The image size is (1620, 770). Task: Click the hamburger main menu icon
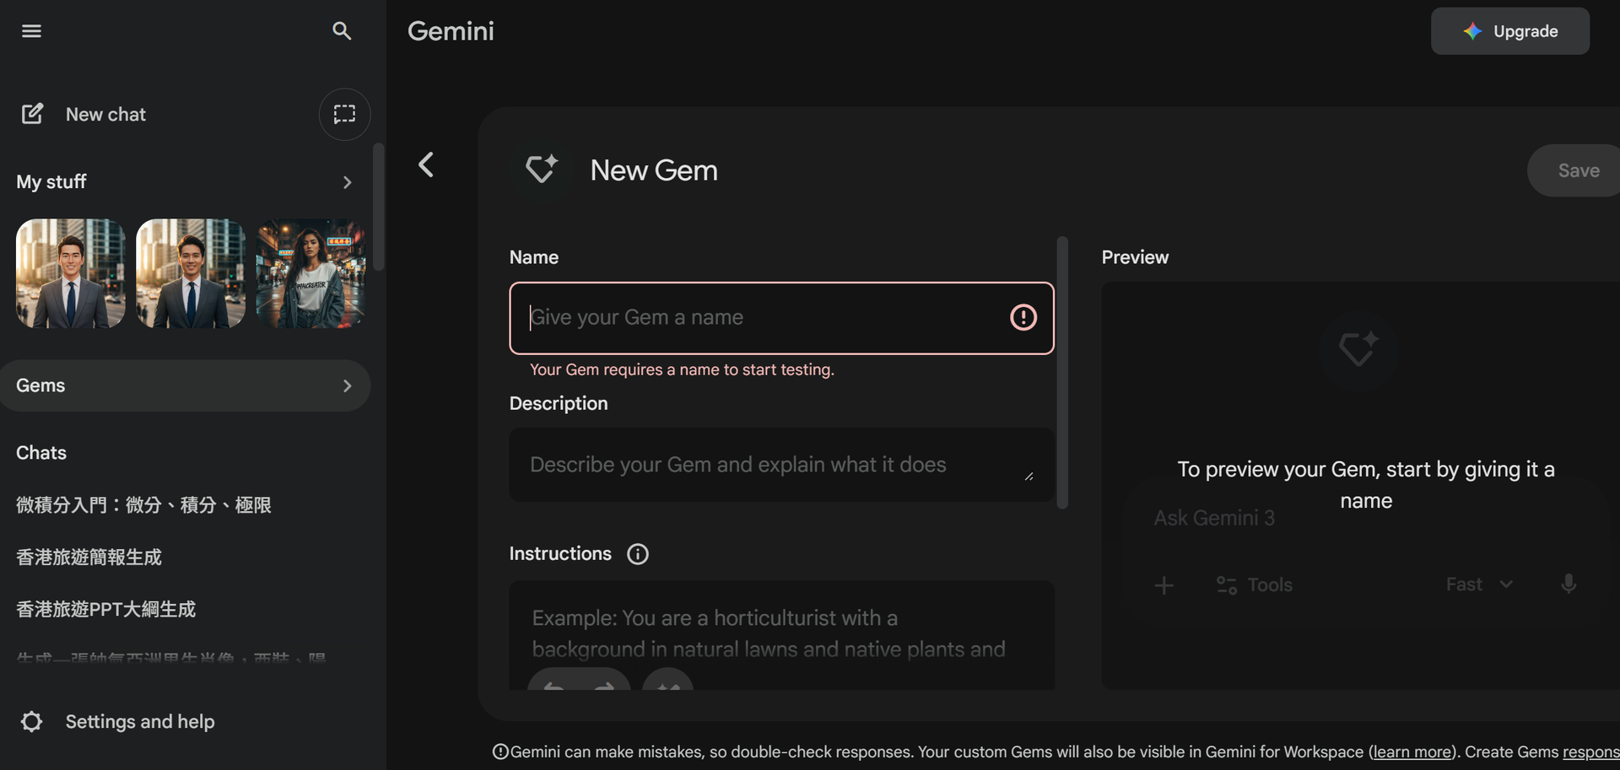[31, 31]
